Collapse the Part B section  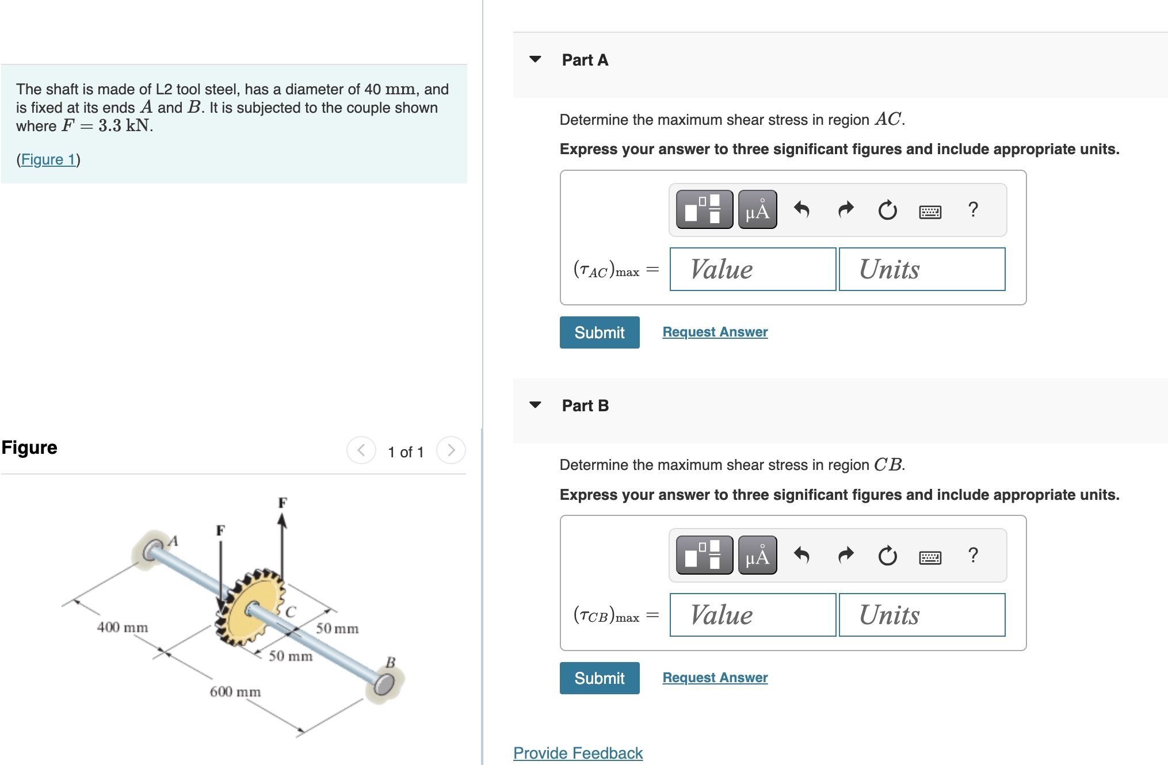535,405
